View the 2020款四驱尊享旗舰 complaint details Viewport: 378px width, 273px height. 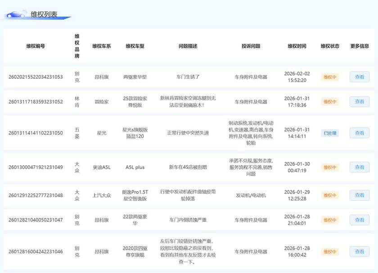tap(359, 251)
